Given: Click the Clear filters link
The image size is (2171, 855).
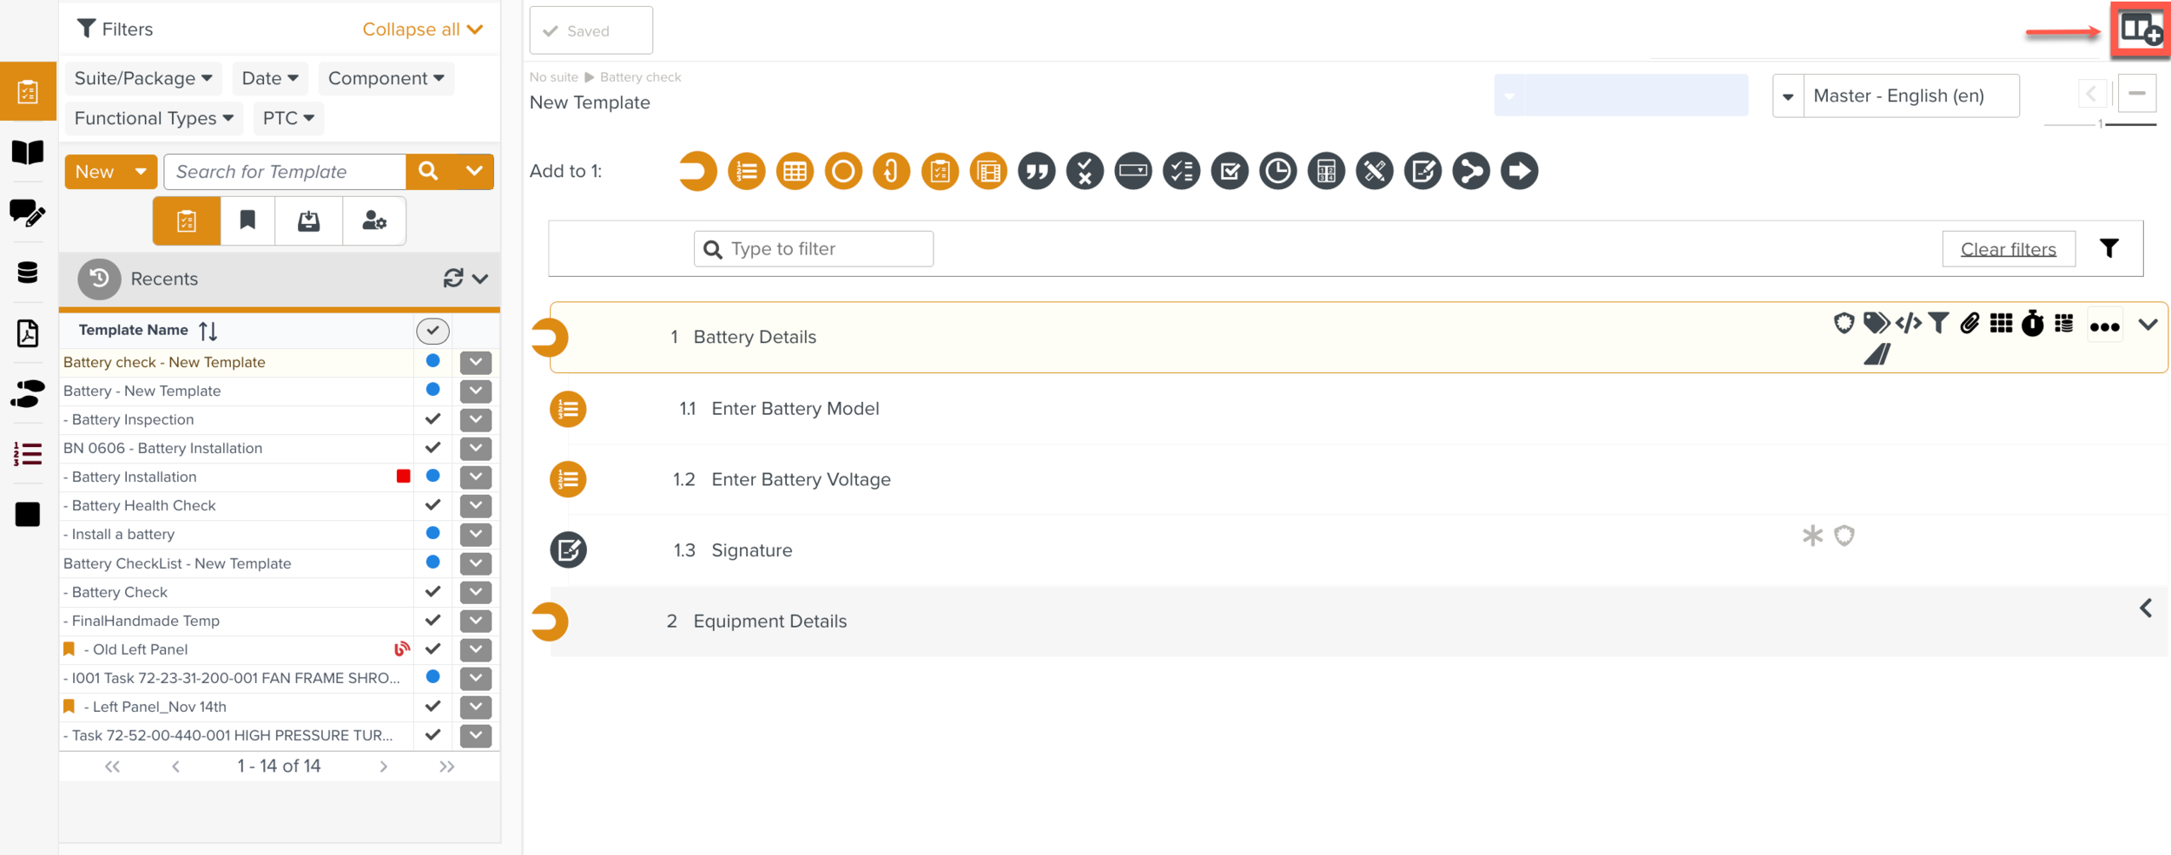Looking at the screenshot, I should pos(2009,248).
